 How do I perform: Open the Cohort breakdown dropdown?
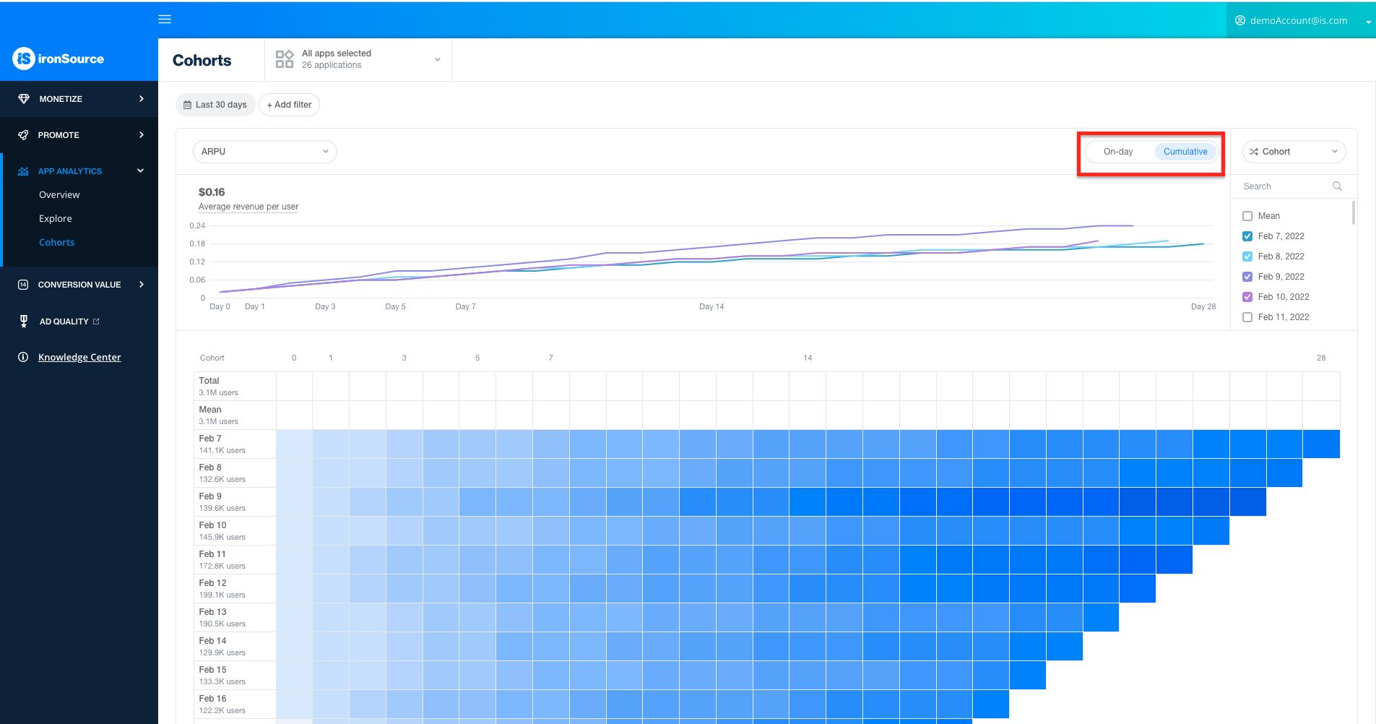[x=1294, y=152]
